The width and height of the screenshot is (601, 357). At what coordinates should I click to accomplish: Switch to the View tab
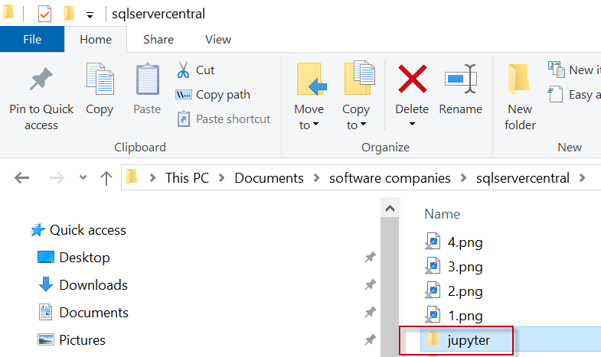(x=218, y=40)
